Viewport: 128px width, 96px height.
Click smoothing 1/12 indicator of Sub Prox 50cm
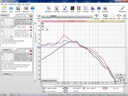coord(65,88)
